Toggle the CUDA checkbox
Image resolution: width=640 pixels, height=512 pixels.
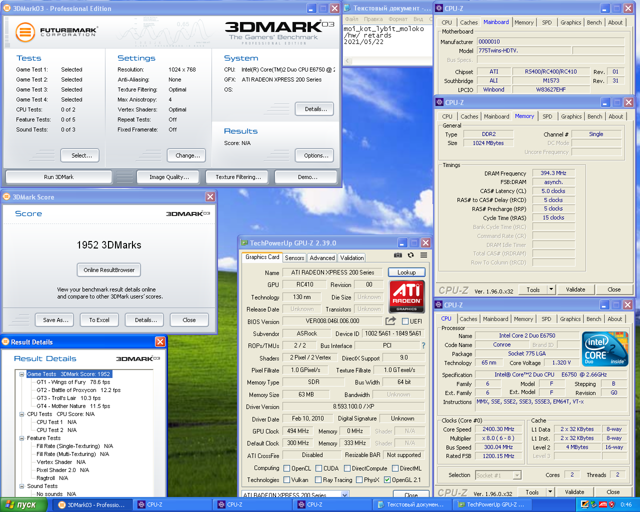click(318, 468)
